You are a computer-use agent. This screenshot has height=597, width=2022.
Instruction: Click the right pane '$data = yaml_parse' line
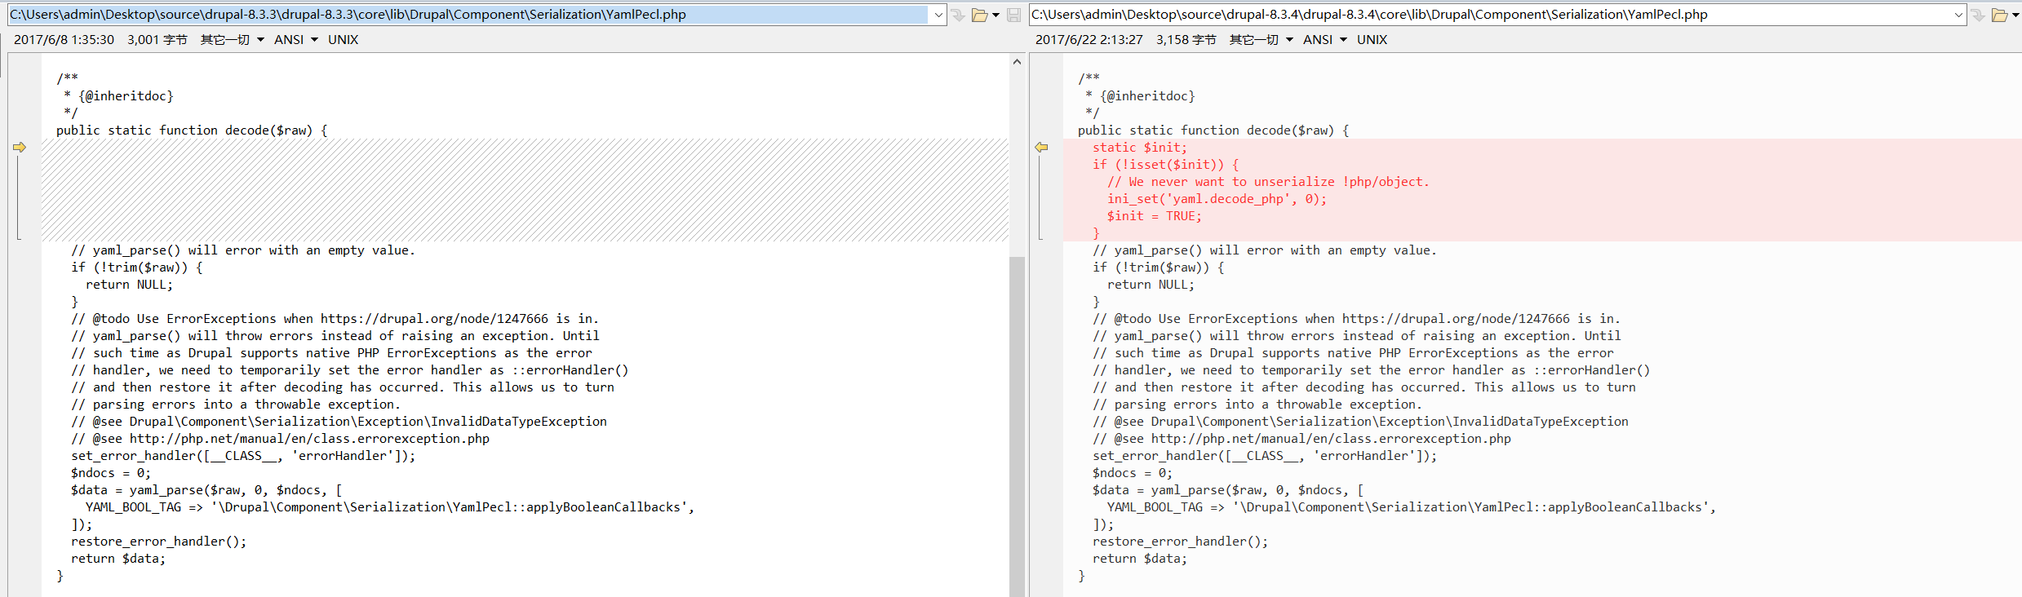pos(1228,490)
